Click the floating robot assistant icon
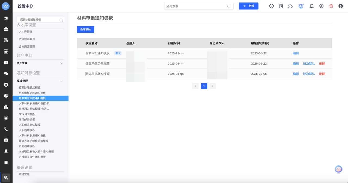 click(x=338, y=169)
